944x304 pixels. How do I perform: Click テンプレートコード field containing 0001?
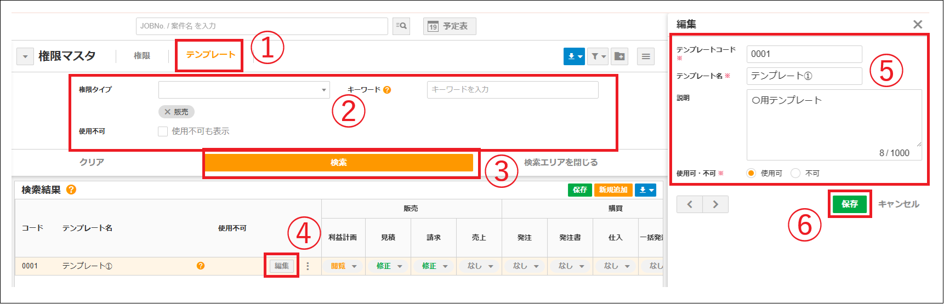pyautogui.click(x=804, y=54)
